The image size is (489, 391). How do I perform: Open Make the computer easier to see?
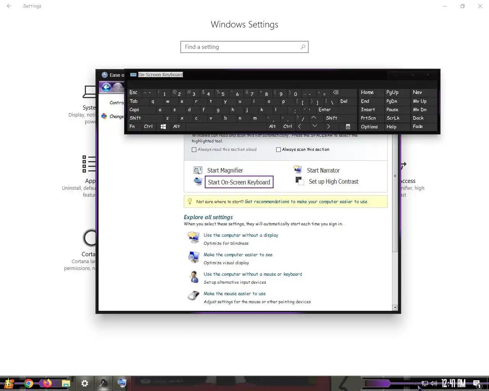238,255
